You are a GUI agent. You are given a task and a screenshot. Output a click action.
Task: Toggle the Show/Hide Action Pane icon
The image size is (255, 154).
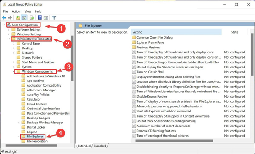click(x=46, y=17)
